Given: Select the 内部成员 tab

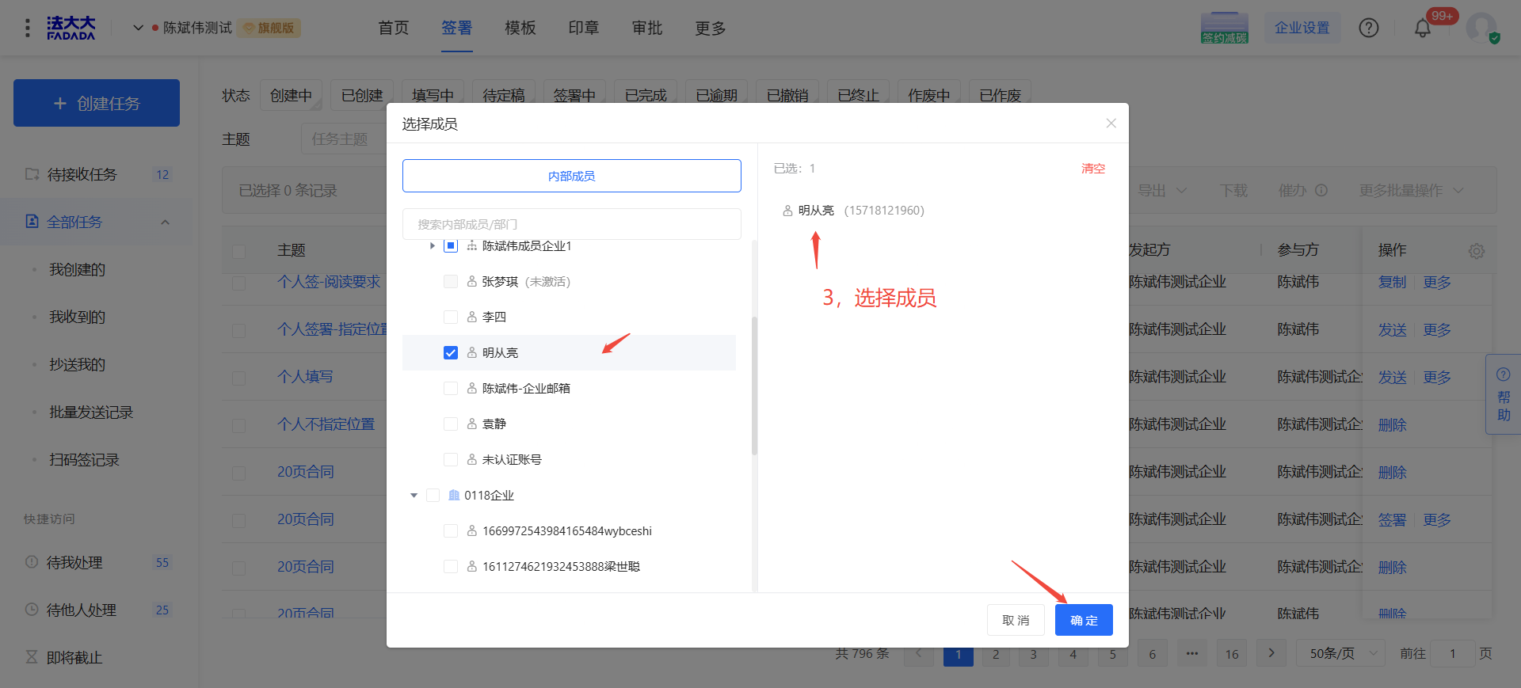Looking at the screenshot, I should (x=571, y=176).
